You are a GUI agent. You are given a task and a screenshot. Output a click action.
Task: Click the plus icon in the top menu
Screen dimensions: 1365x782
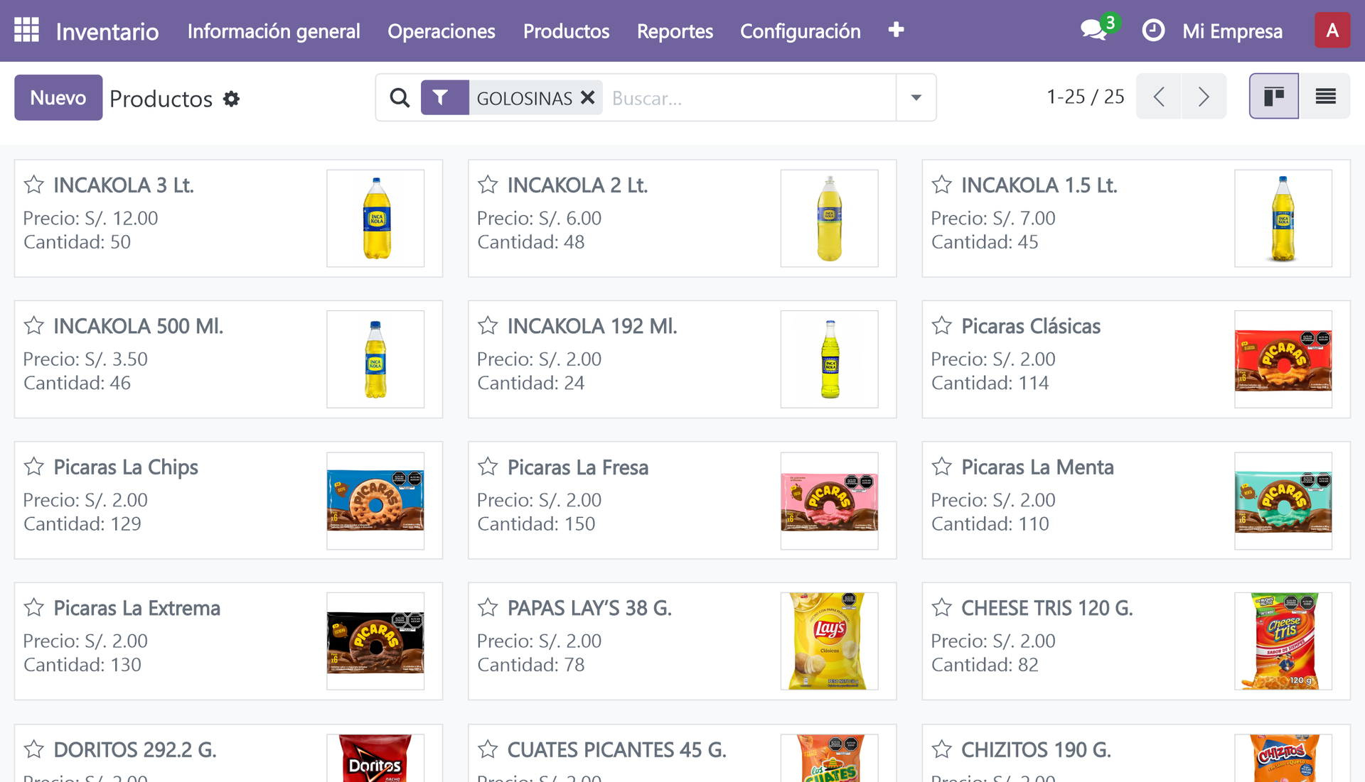tap(896, 30)
